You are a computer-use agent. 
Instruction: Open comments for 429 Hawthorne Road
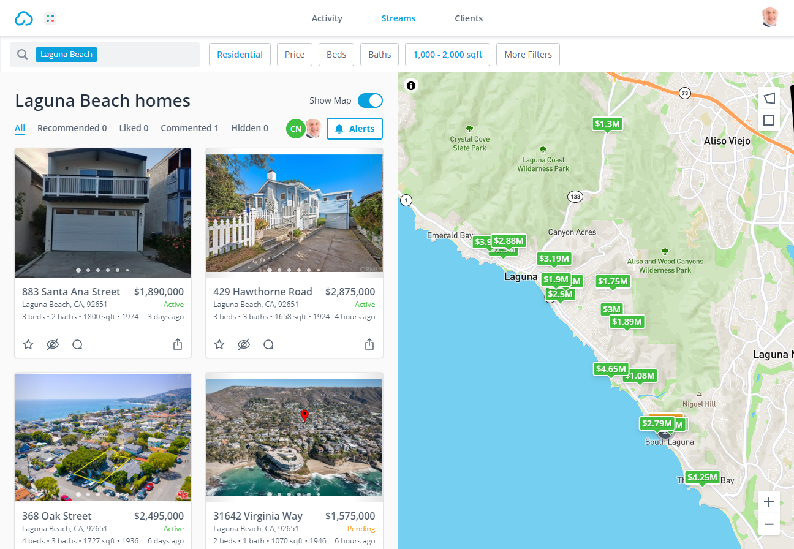pos(268,344)
